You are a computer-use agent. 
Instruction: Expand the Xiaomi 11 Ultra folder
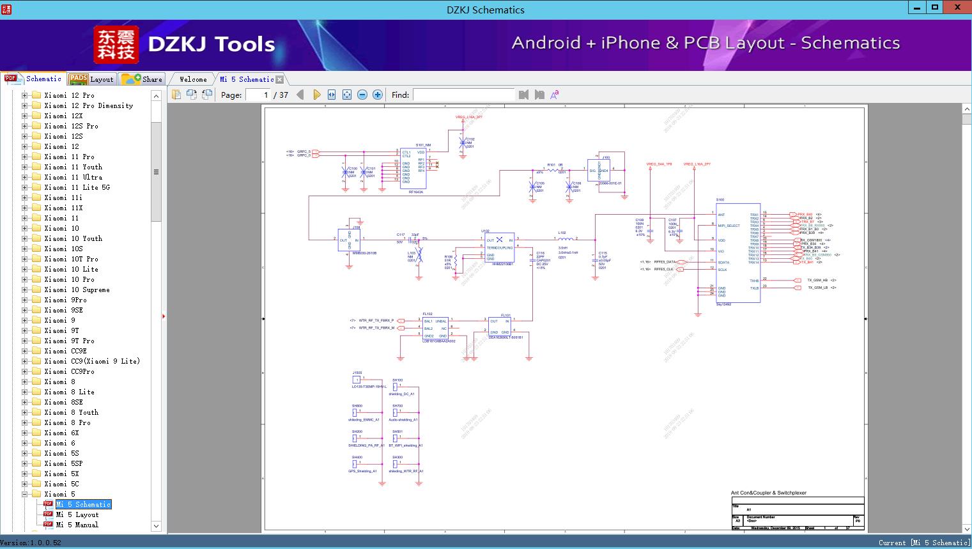(25, 177)
